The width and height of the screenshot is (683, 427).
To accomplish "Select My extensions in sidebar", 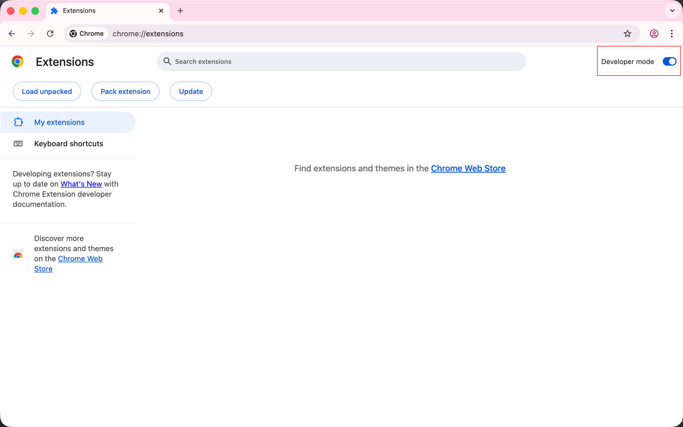I will click(59, 122).
